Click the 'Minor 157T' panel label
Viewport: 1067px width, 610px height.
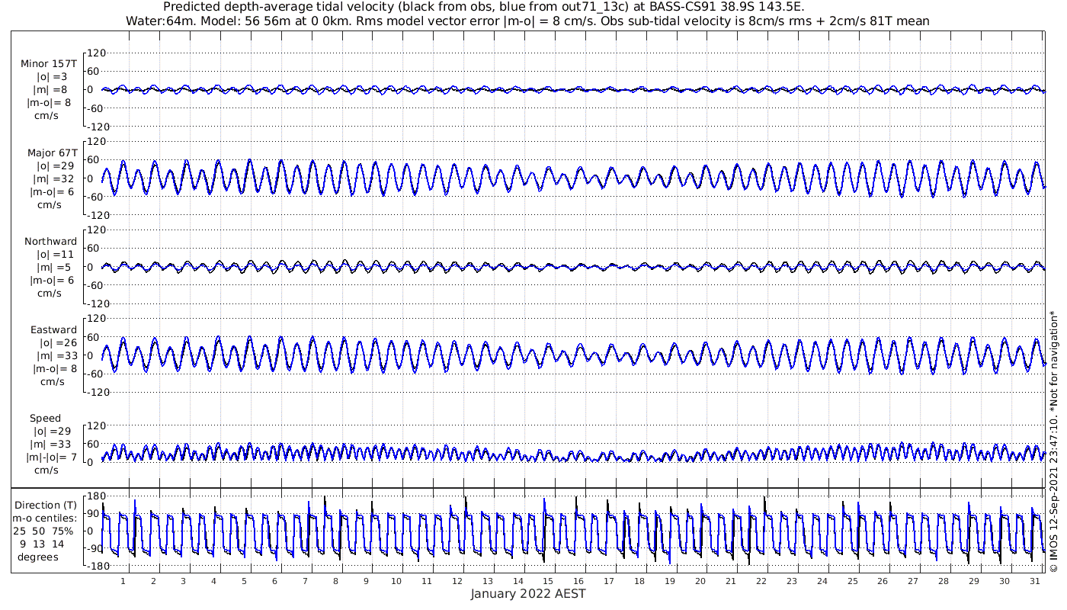coord(49,64)
